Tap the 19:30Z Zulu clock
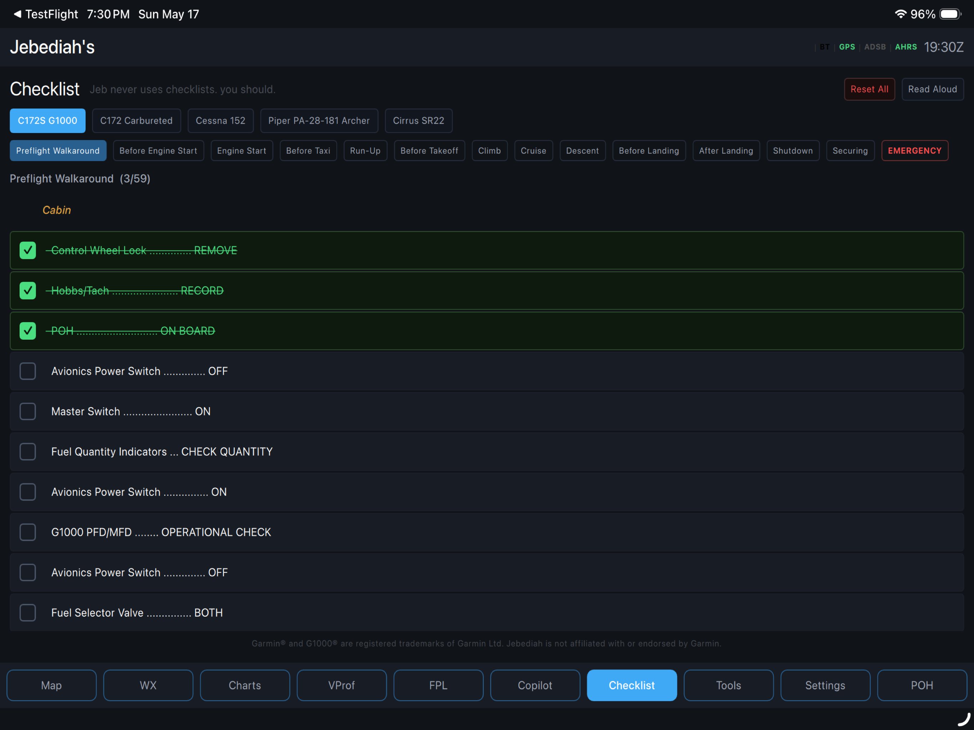This screenshot has height=730, width=974. (944, 47)
